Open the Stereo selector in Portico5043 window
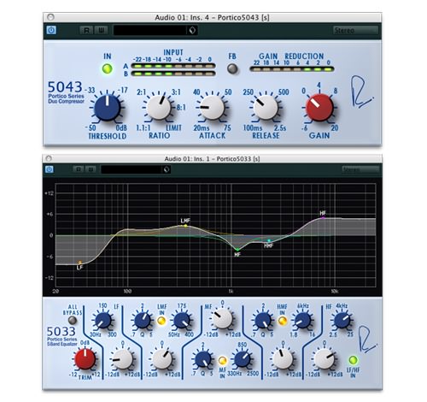Viewport: 427px width, 402px height. [x=355, y=30]
